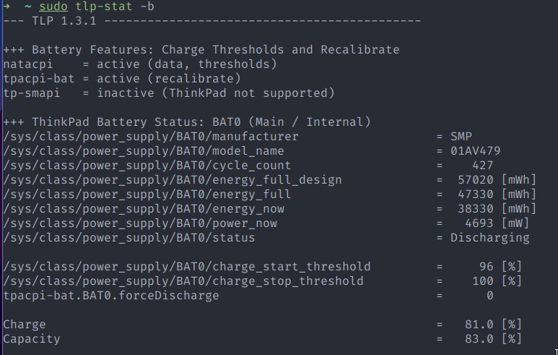Click the tp-smapi inactive line
This screenshot has width=558, height=355.
click(x=169, y=93)
